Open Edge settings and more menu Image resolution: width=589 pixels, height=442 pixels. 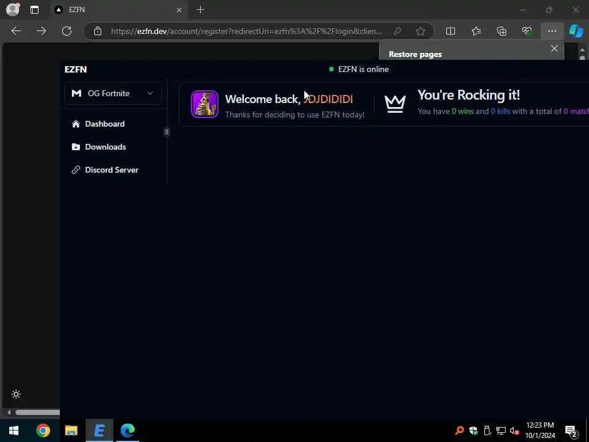[552, 31]
